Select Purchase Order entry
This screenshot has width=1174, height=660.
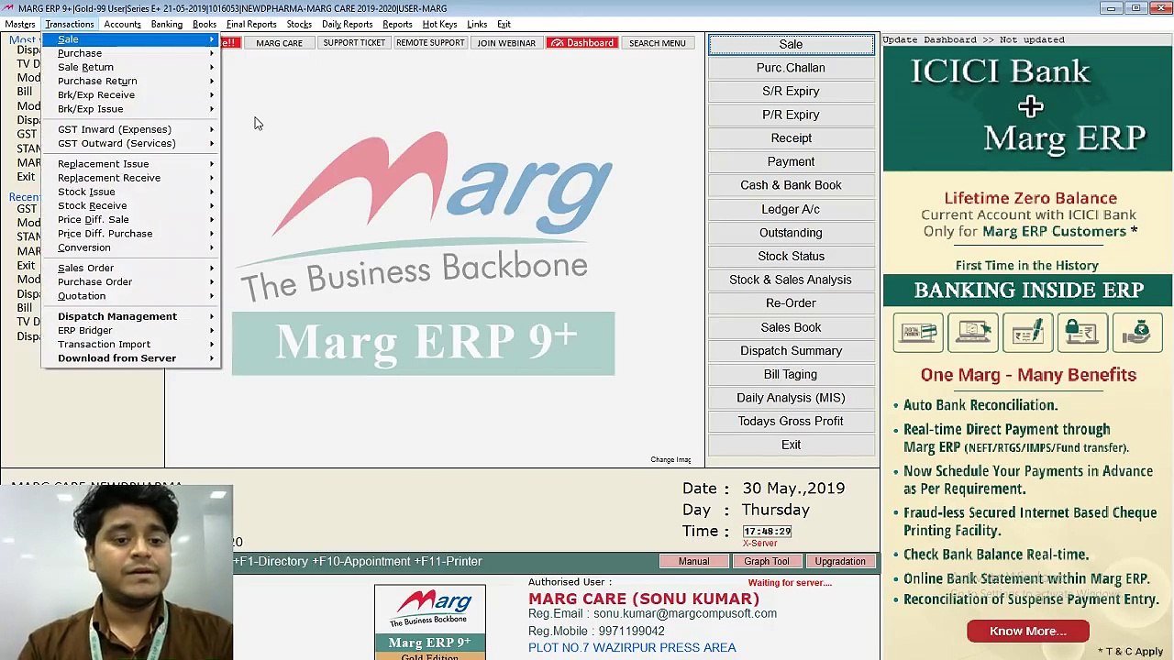click(130, 281)
